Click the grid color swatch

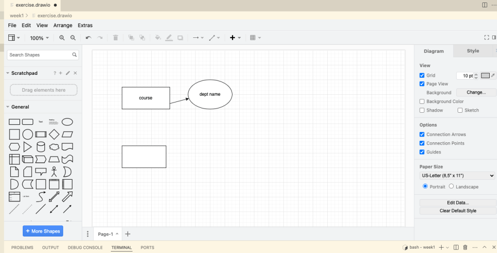coord(485,75)
